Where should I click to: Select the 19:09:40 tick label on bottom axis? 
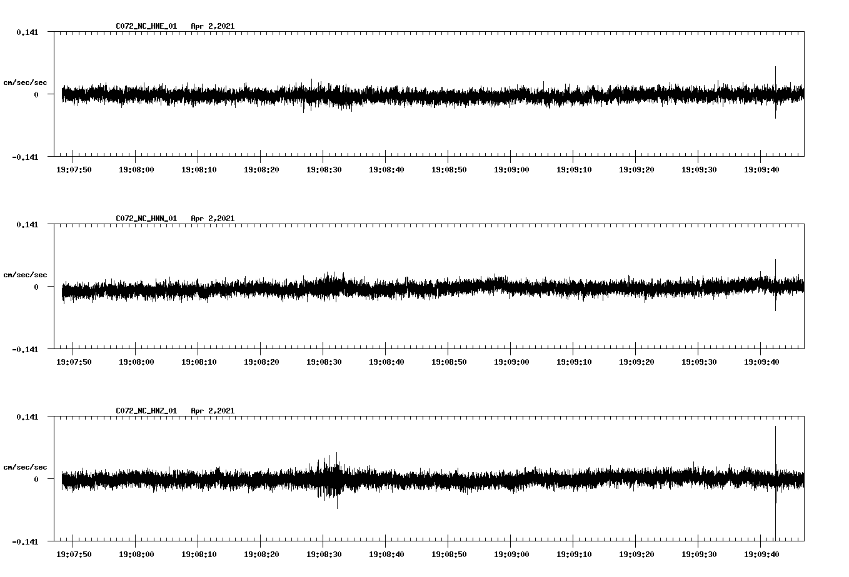click(763, 553)
